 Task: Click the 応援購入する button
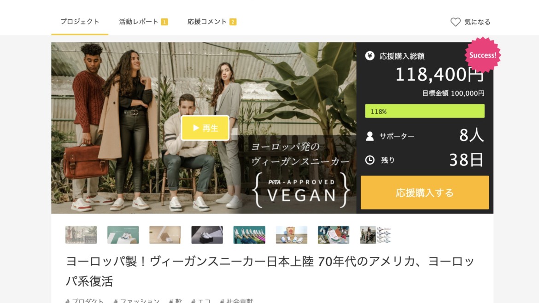(x=425, y=192)
